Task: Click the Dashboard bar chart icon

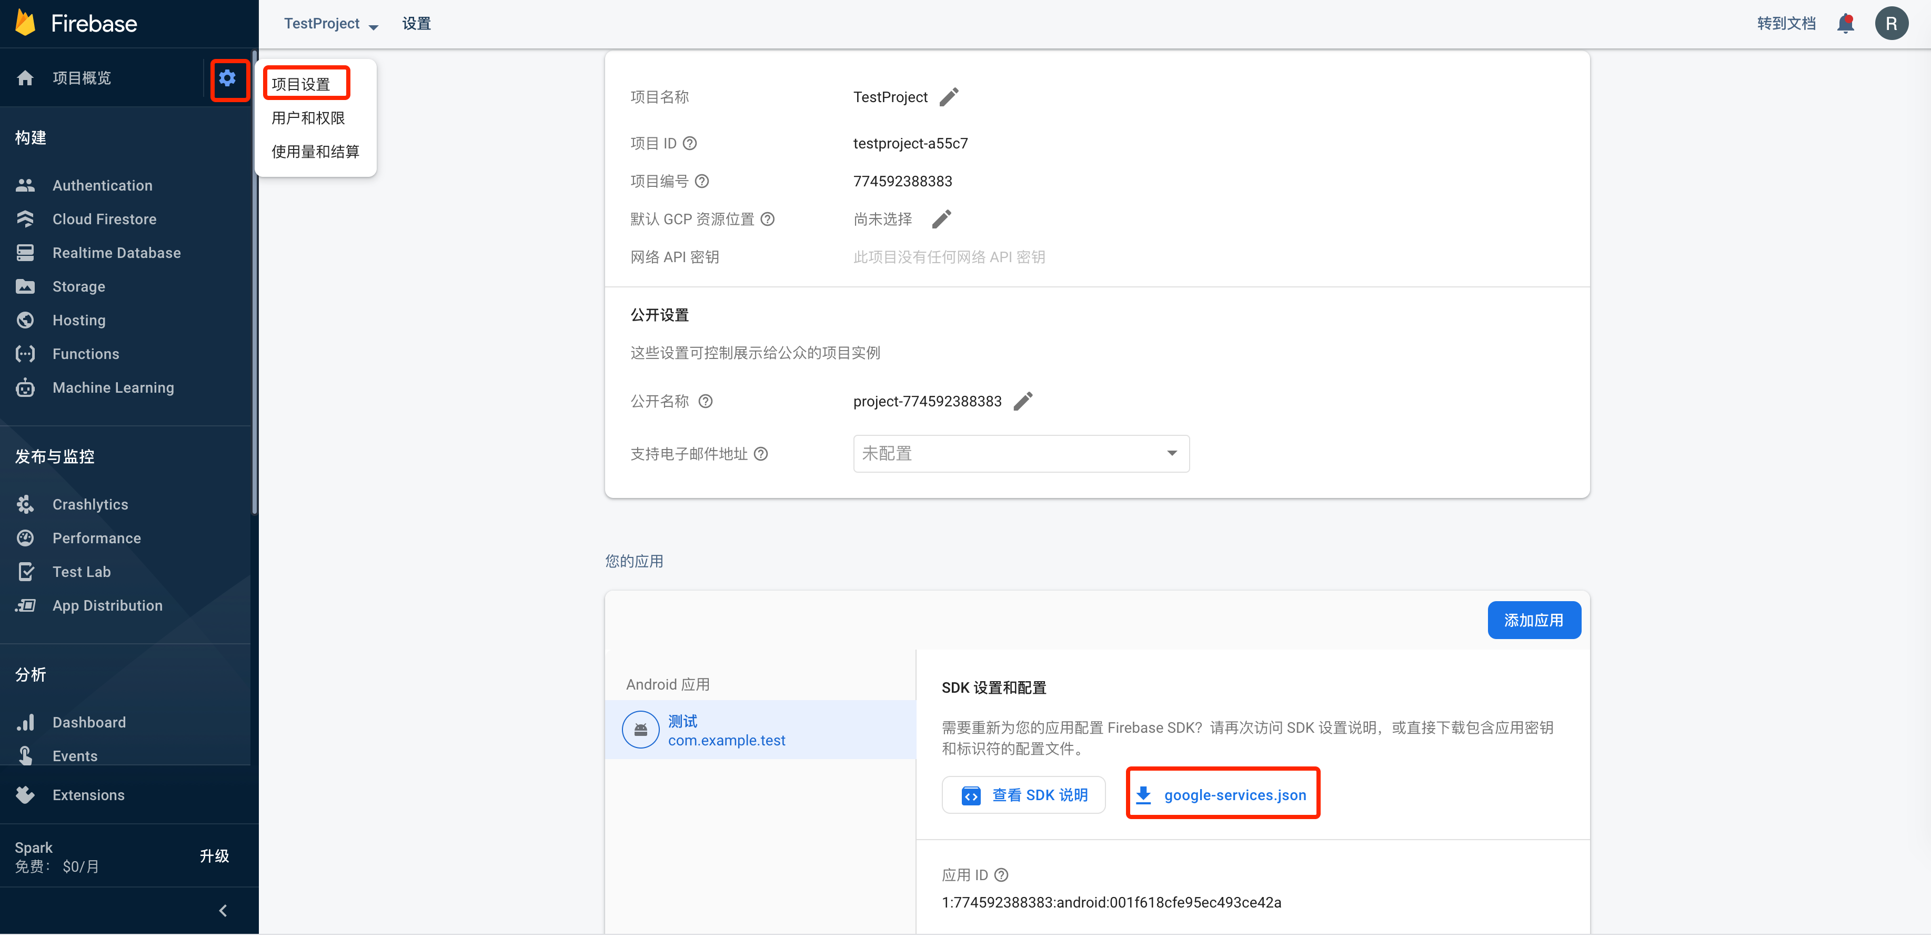Action: (x=25, y=722)
